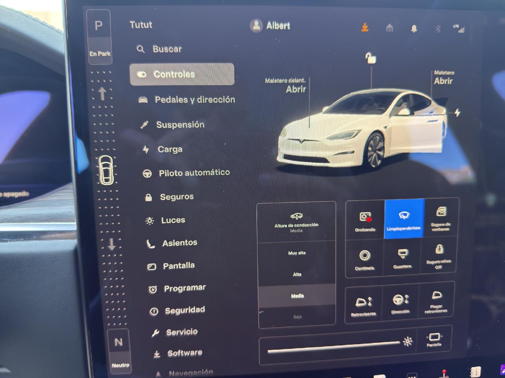
Task: Tap the lock icon beside Seguros
Action: (x=148, y=197)
